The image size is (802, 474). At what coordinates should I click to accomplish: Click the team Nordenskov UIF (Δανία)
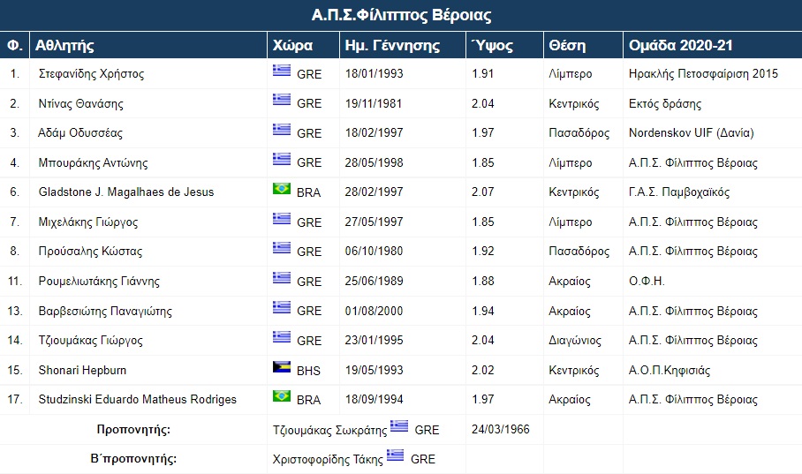pos(691,133)
